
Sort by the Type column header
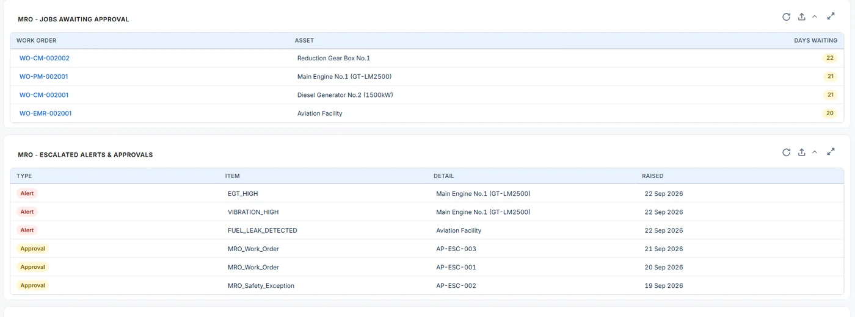pos(24,176)
